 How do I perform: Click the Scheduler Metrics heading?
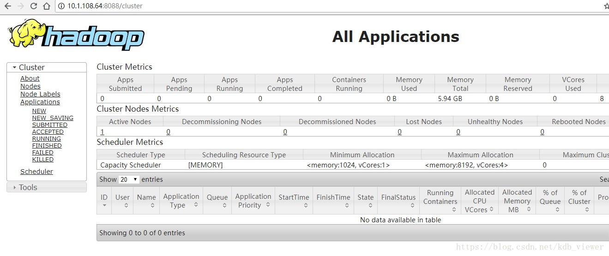(130, 142)
